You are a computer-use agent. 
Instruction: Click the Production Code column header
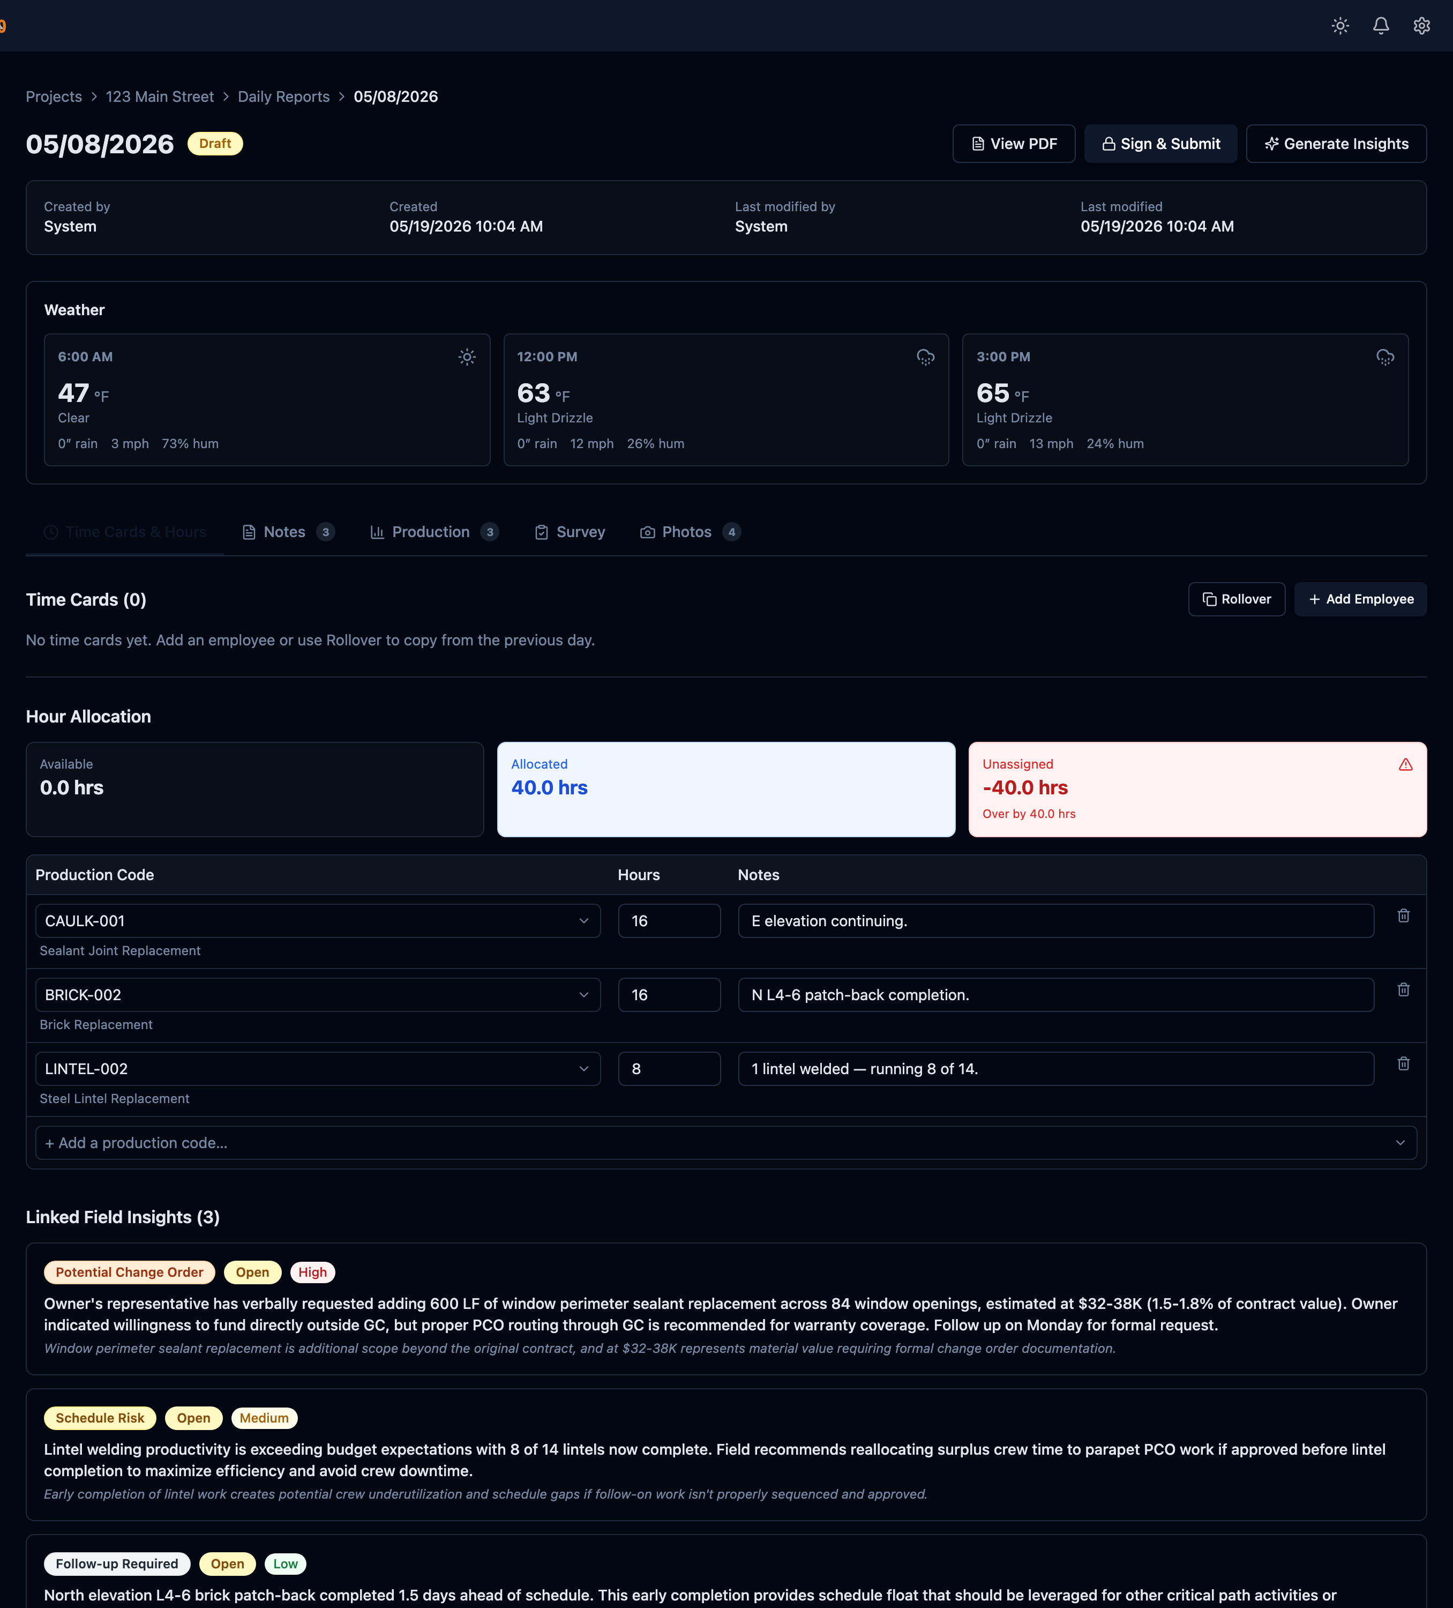click(95, 875)
